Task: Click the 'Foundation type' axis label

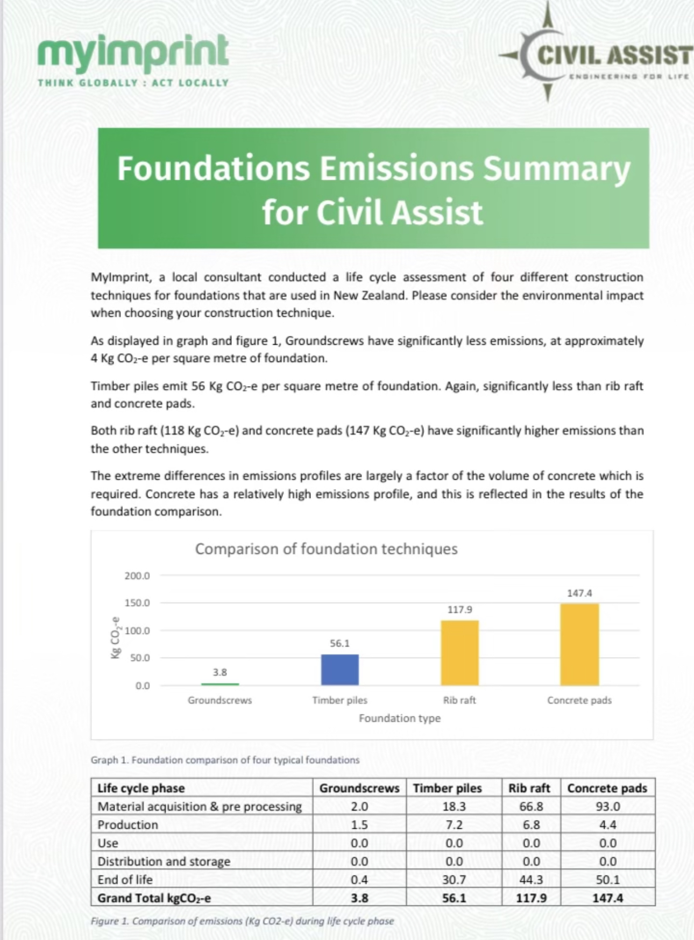Action: (x=400, y=718)
